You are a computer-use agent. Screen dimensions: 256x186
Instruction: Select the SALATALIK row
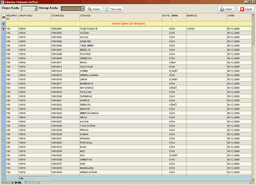pos(129,67)
